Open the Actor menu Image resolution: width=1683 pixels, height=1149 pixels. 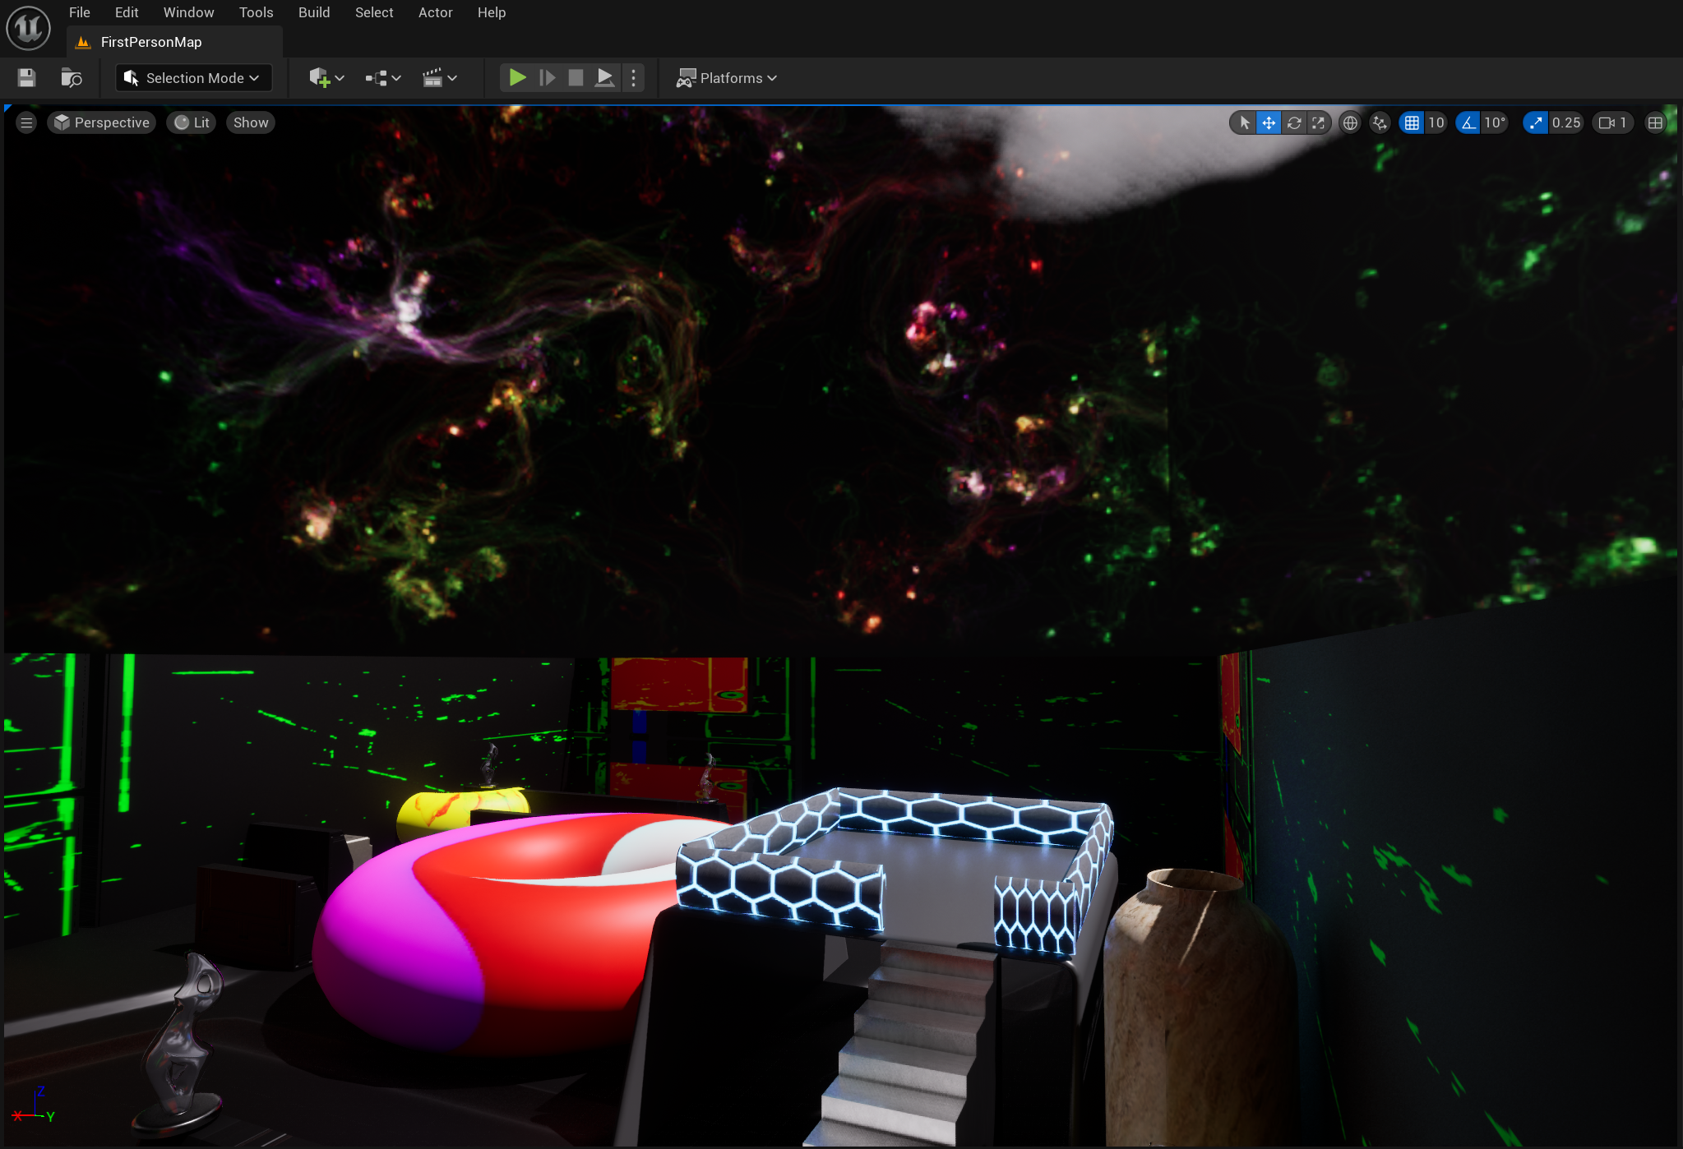click(435, 12)
